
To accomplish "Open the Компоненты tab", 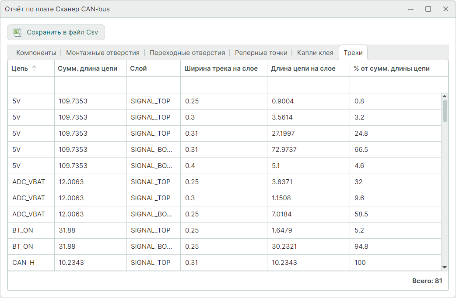I will pos(36,53).
